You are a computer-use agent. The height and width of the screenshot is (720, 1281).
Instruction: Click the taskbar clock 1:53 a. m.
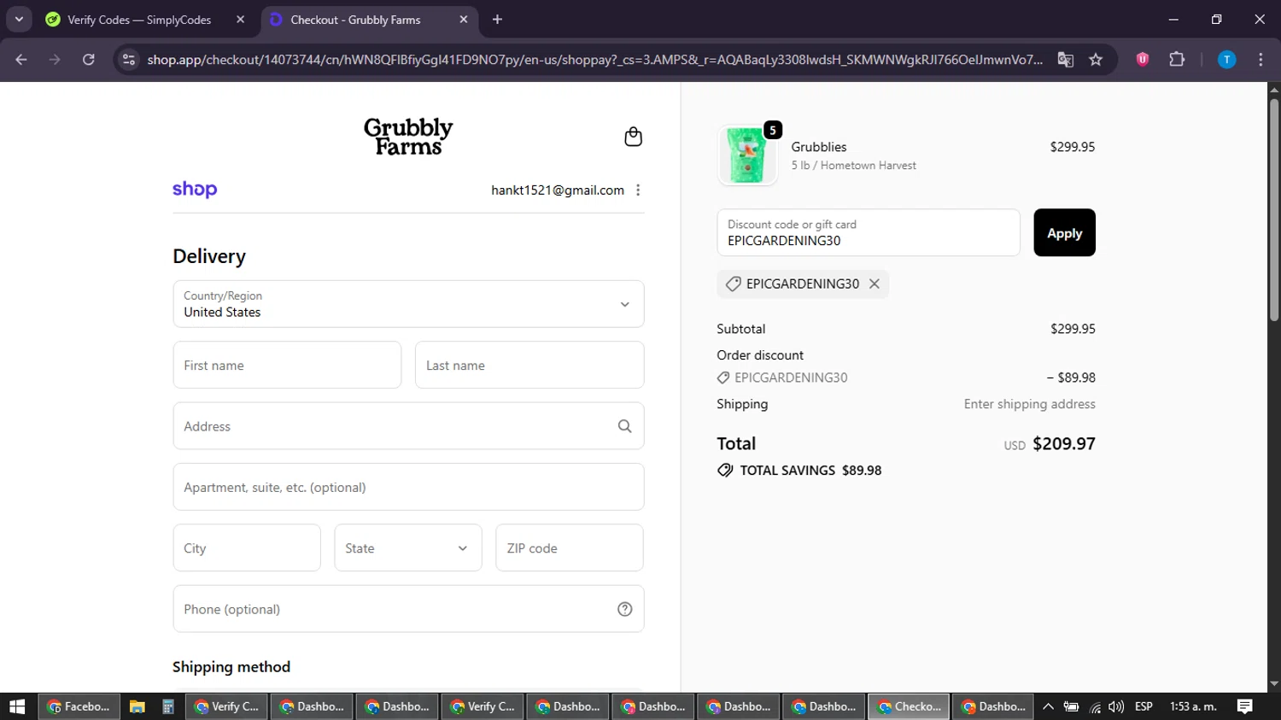pyautogui.click(x=1193, y=706)
